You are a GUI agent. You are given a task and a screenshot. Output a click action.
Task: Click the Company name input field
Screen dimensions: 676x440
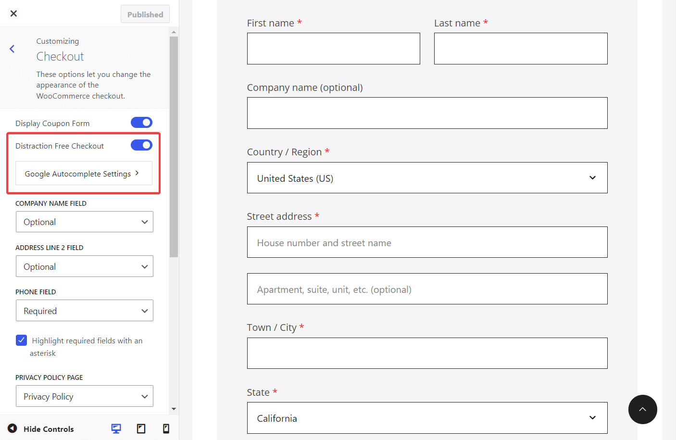(427, 113)
